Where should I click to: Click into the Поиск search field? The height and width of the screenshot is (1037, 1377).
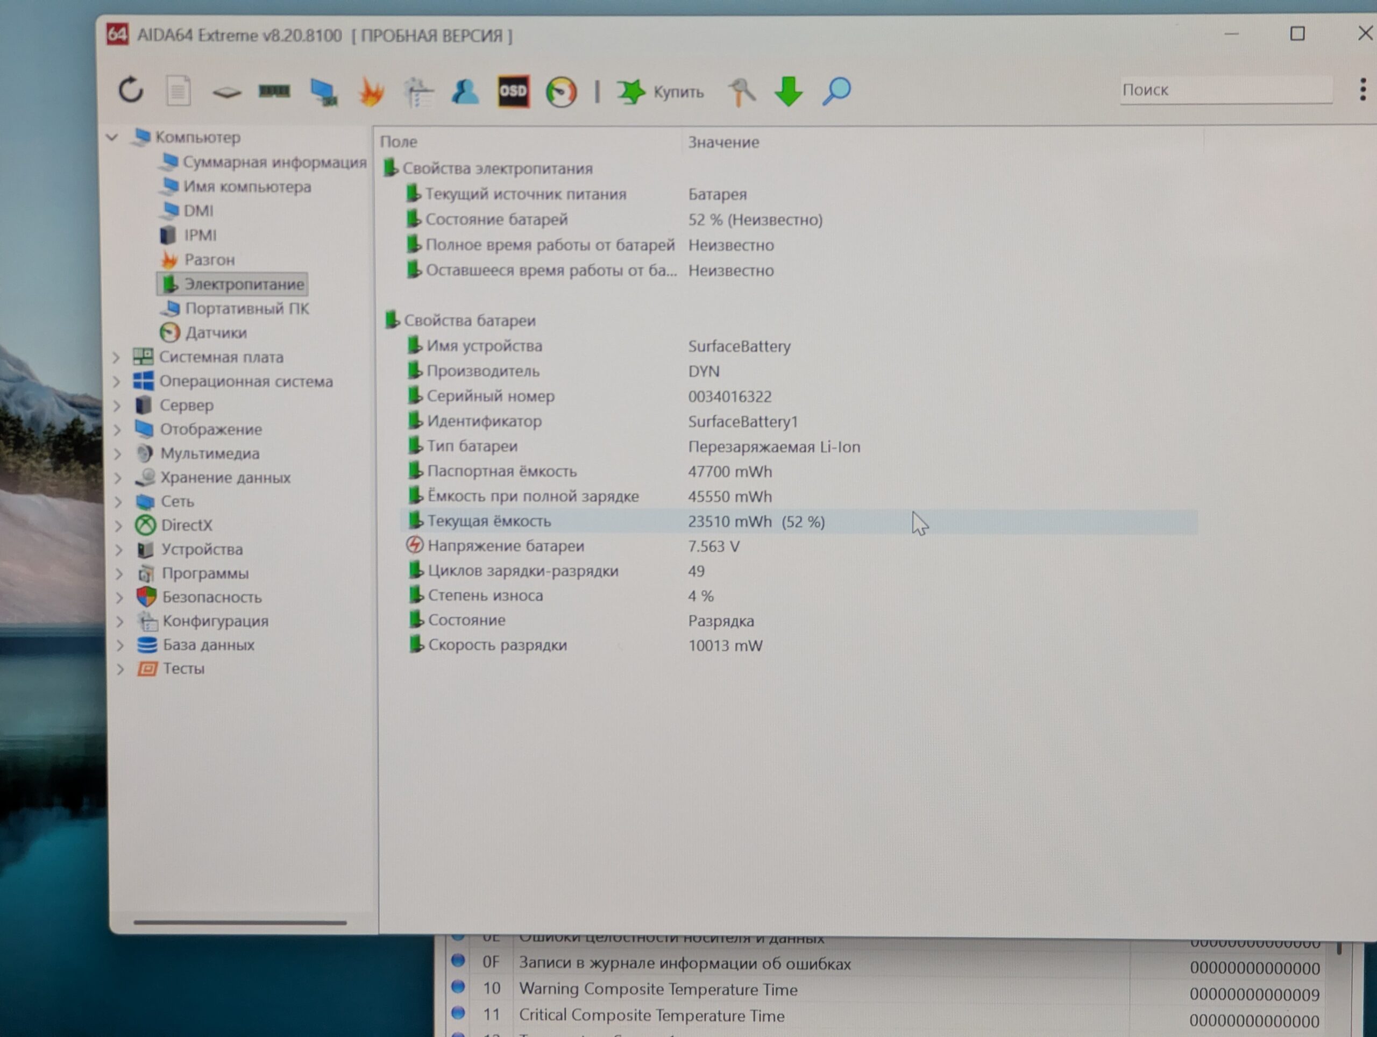click(1226, 90)
